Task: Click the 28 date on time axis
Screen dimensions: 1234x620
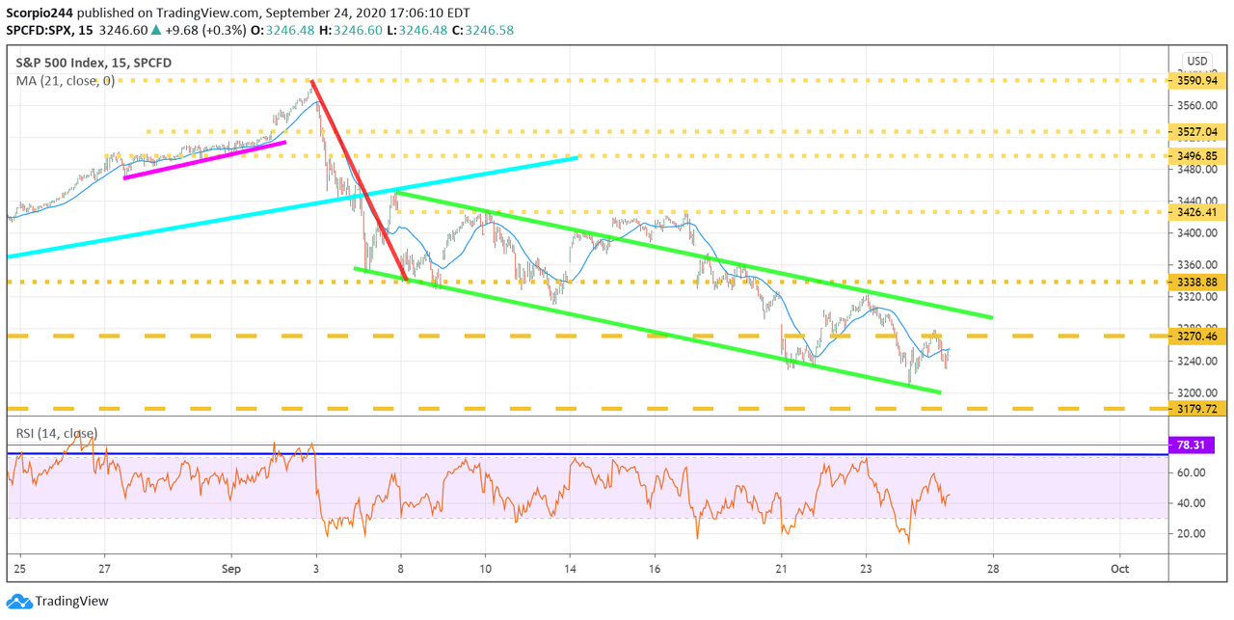Action: tap(993, 569)
